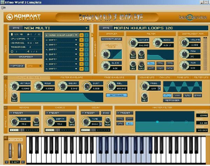The image size is (210, 166).
Task: Select sawtooth LFO waveform icon
Action: tap(177, 96)
